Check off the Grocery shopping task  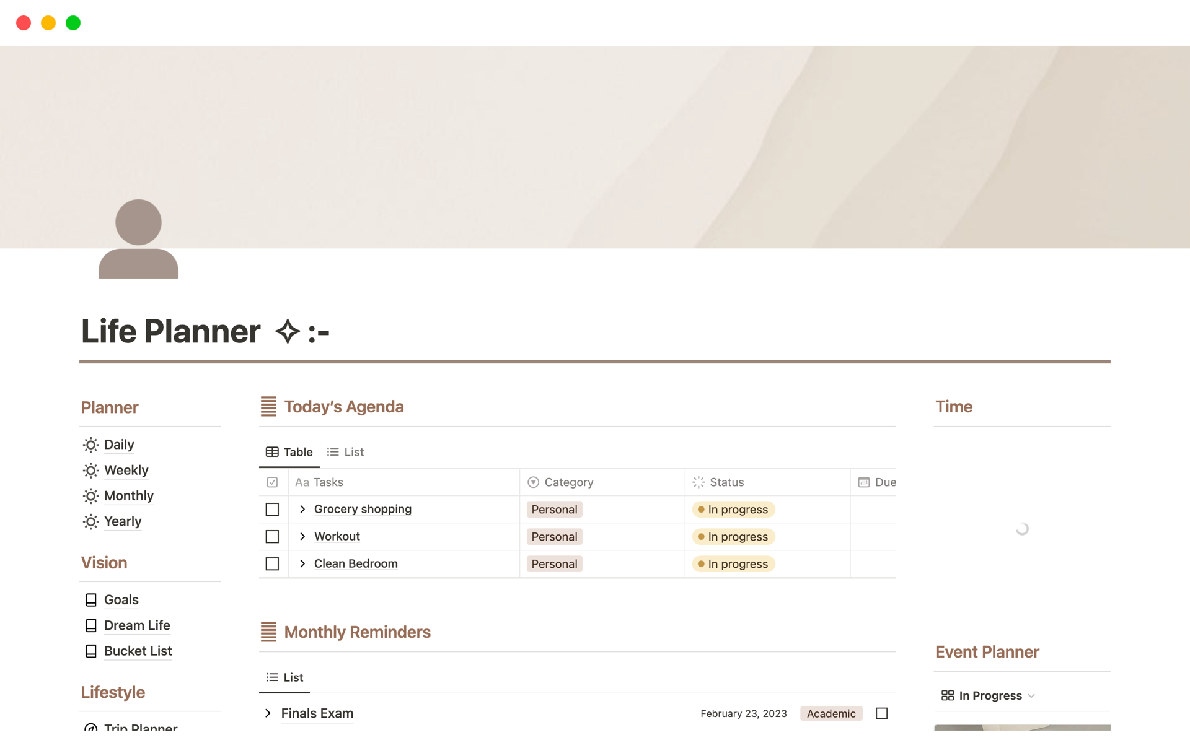tap(272, 510)
